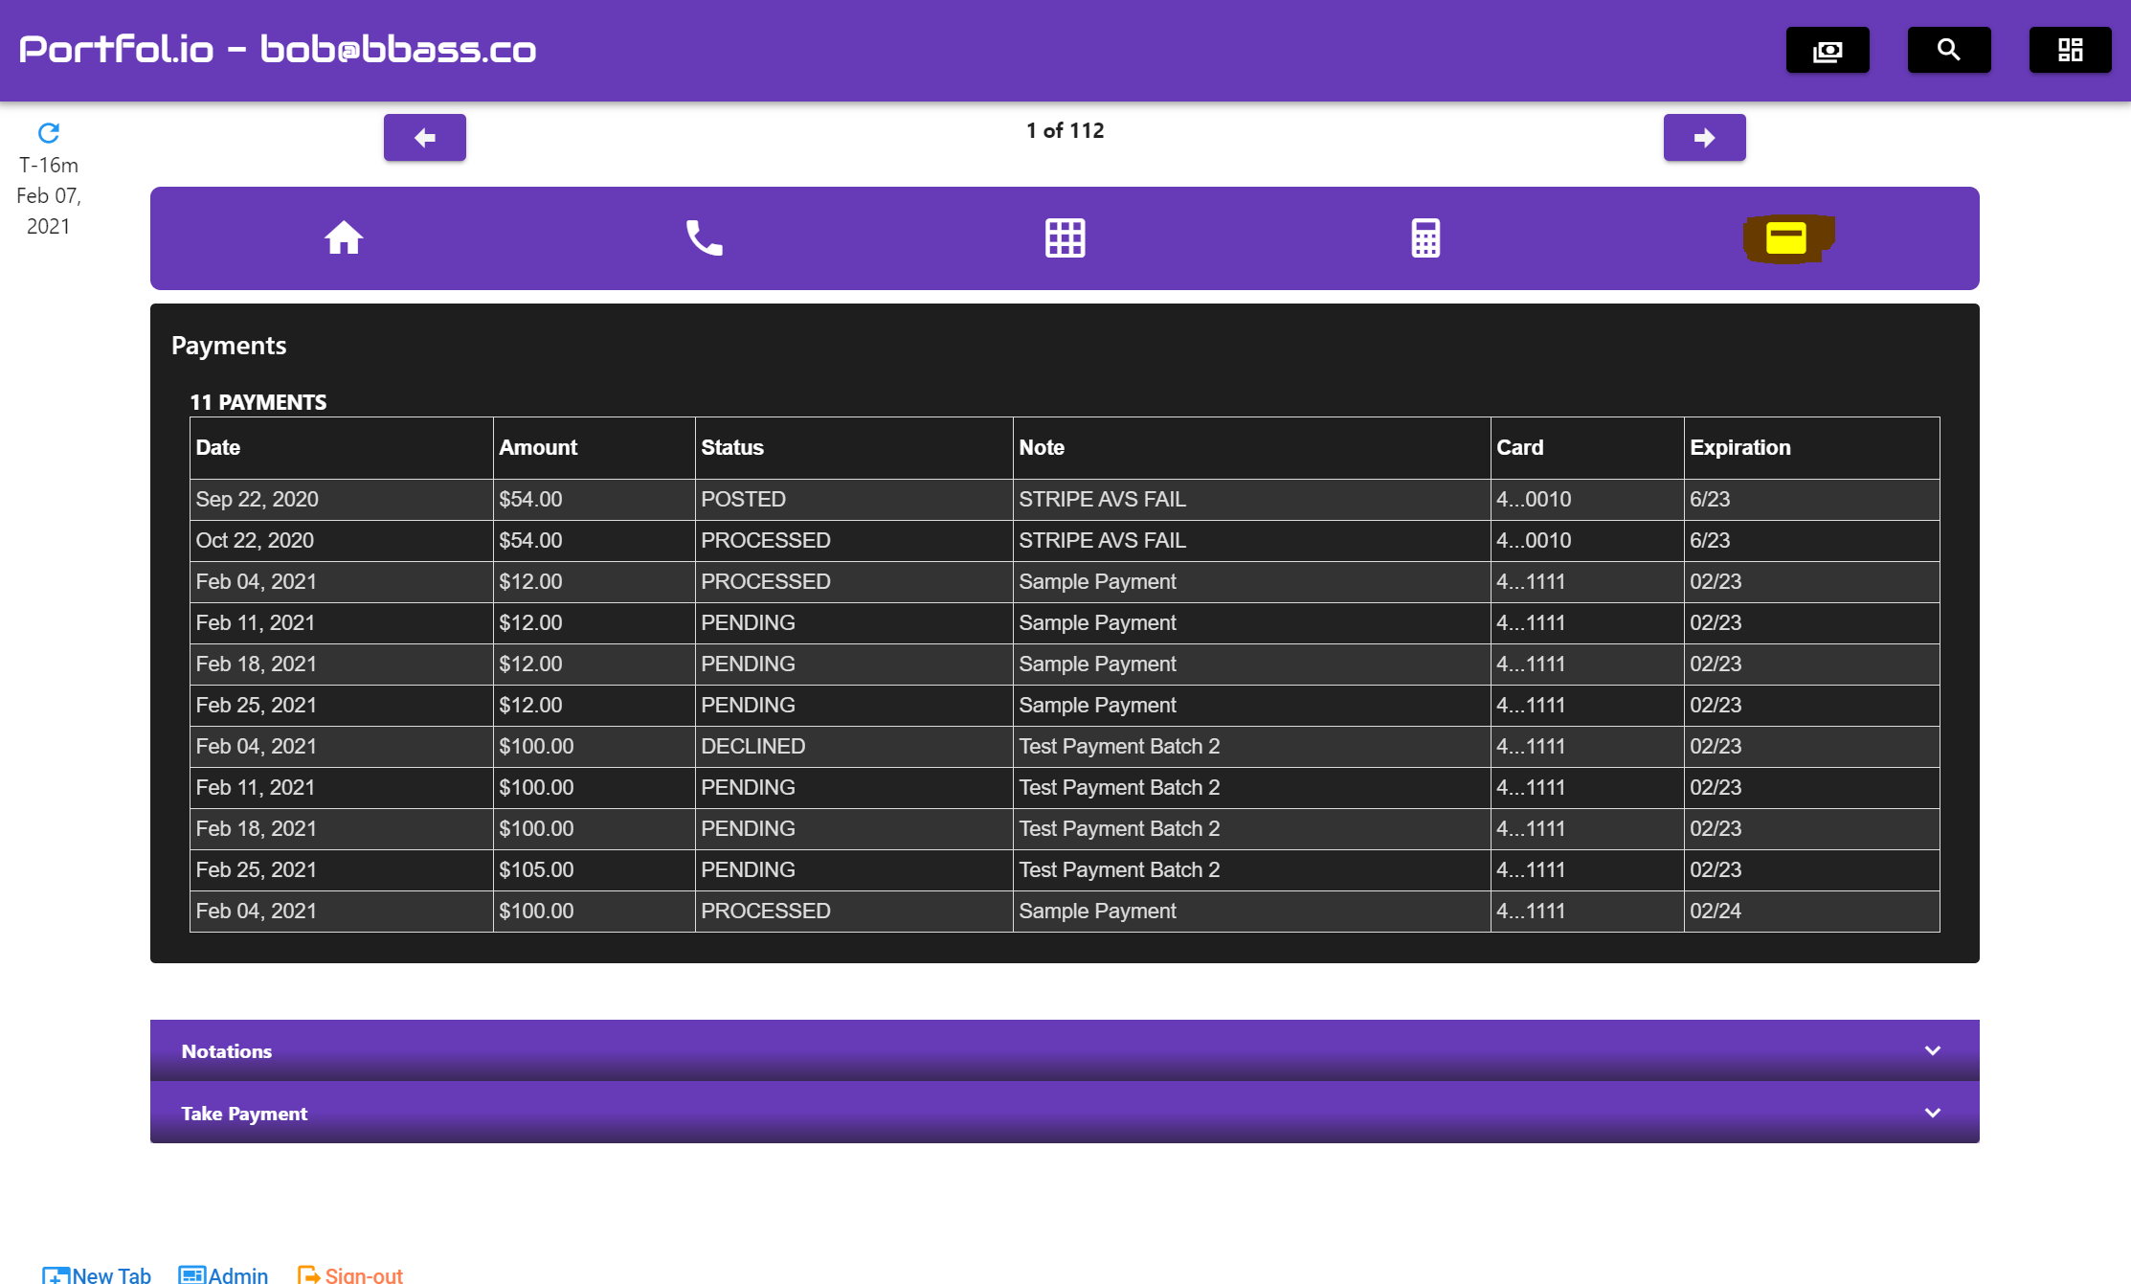Click the refresh icon above T-16m
Screen dimensions: 2131x1284
(49, 132)
